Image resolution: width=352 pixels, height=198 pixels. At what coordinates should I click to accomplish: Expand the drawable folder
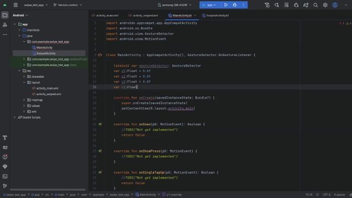(x=24, y=76)
